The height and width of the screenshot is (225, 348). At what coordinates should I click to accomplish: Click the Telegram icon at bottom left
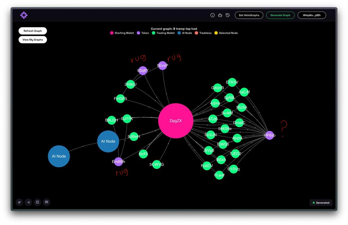[28, 202]
